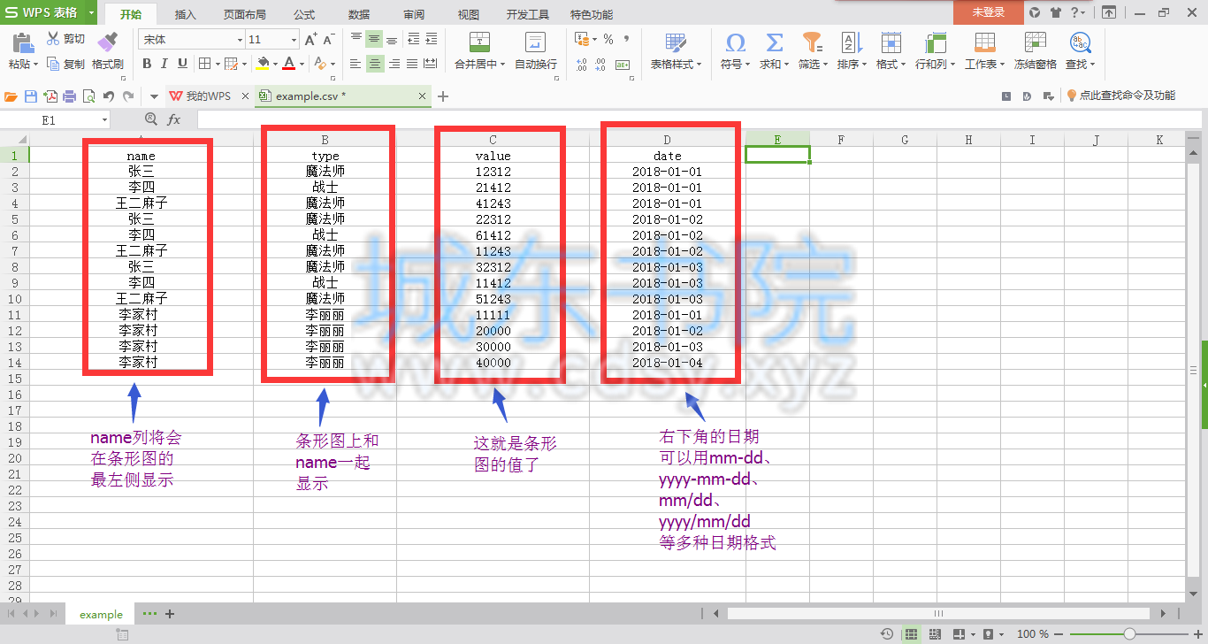This screenshot has width=1208, height=644.
Task: Open the font size dropdown showing 11
Action: (294, 40)
